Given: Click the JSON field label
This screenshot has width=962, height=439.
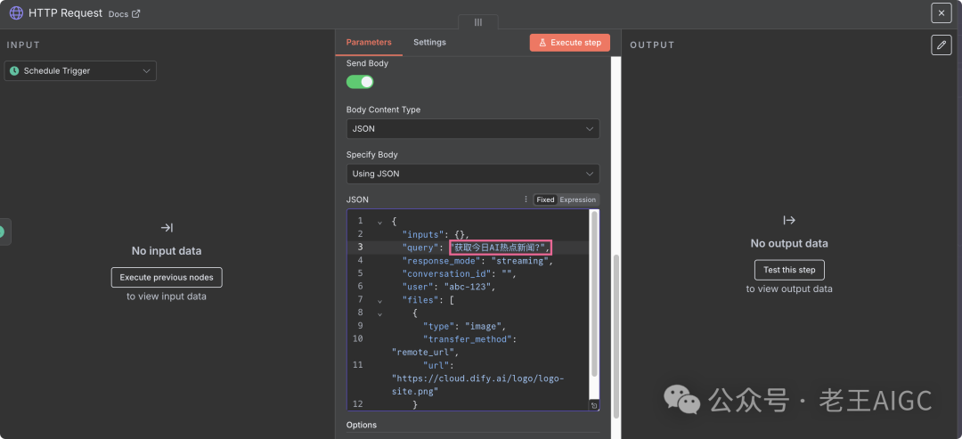Looking at the screenshot, I should (357, 199).
